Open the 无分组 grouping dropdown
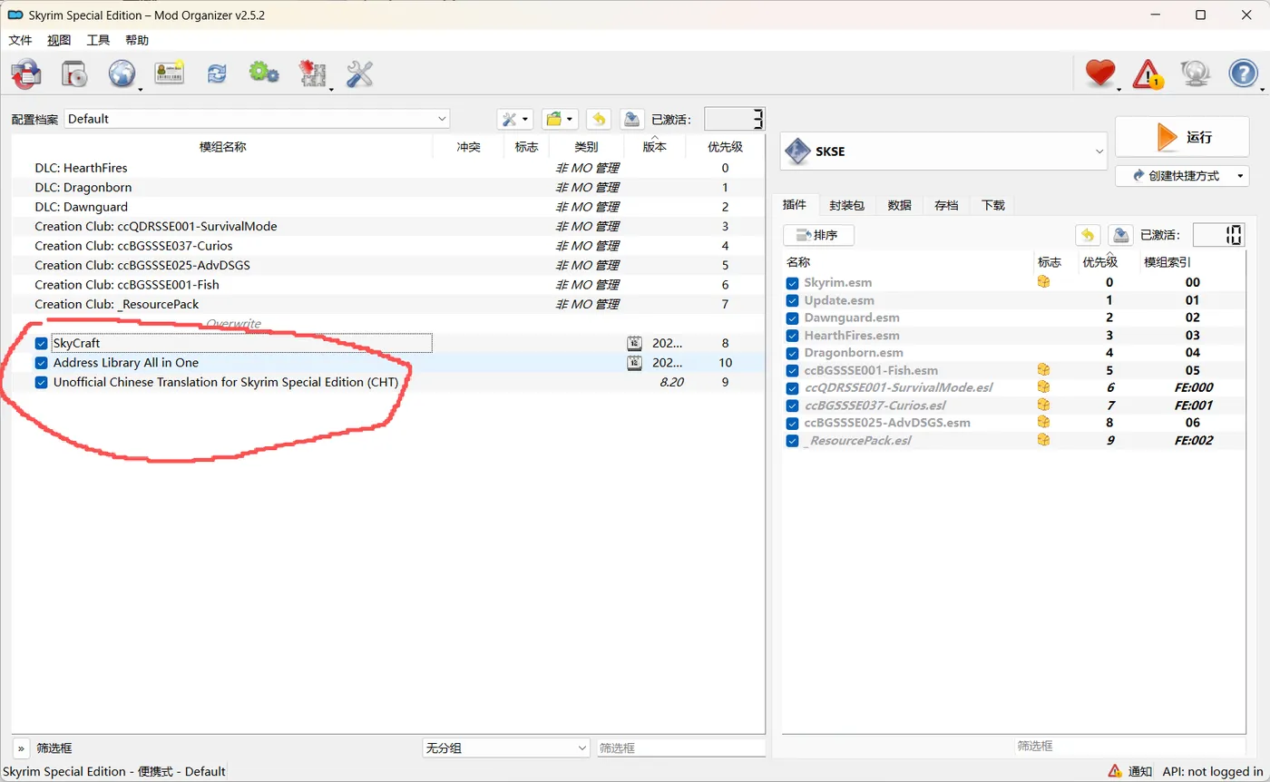Image resolution: width=1270 pixels, height=782 pixels. pos(506,748)
